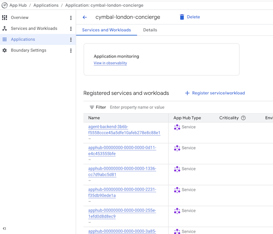Select Boundary Settings in the sidebar
The image size is (273, 234).
29,50
